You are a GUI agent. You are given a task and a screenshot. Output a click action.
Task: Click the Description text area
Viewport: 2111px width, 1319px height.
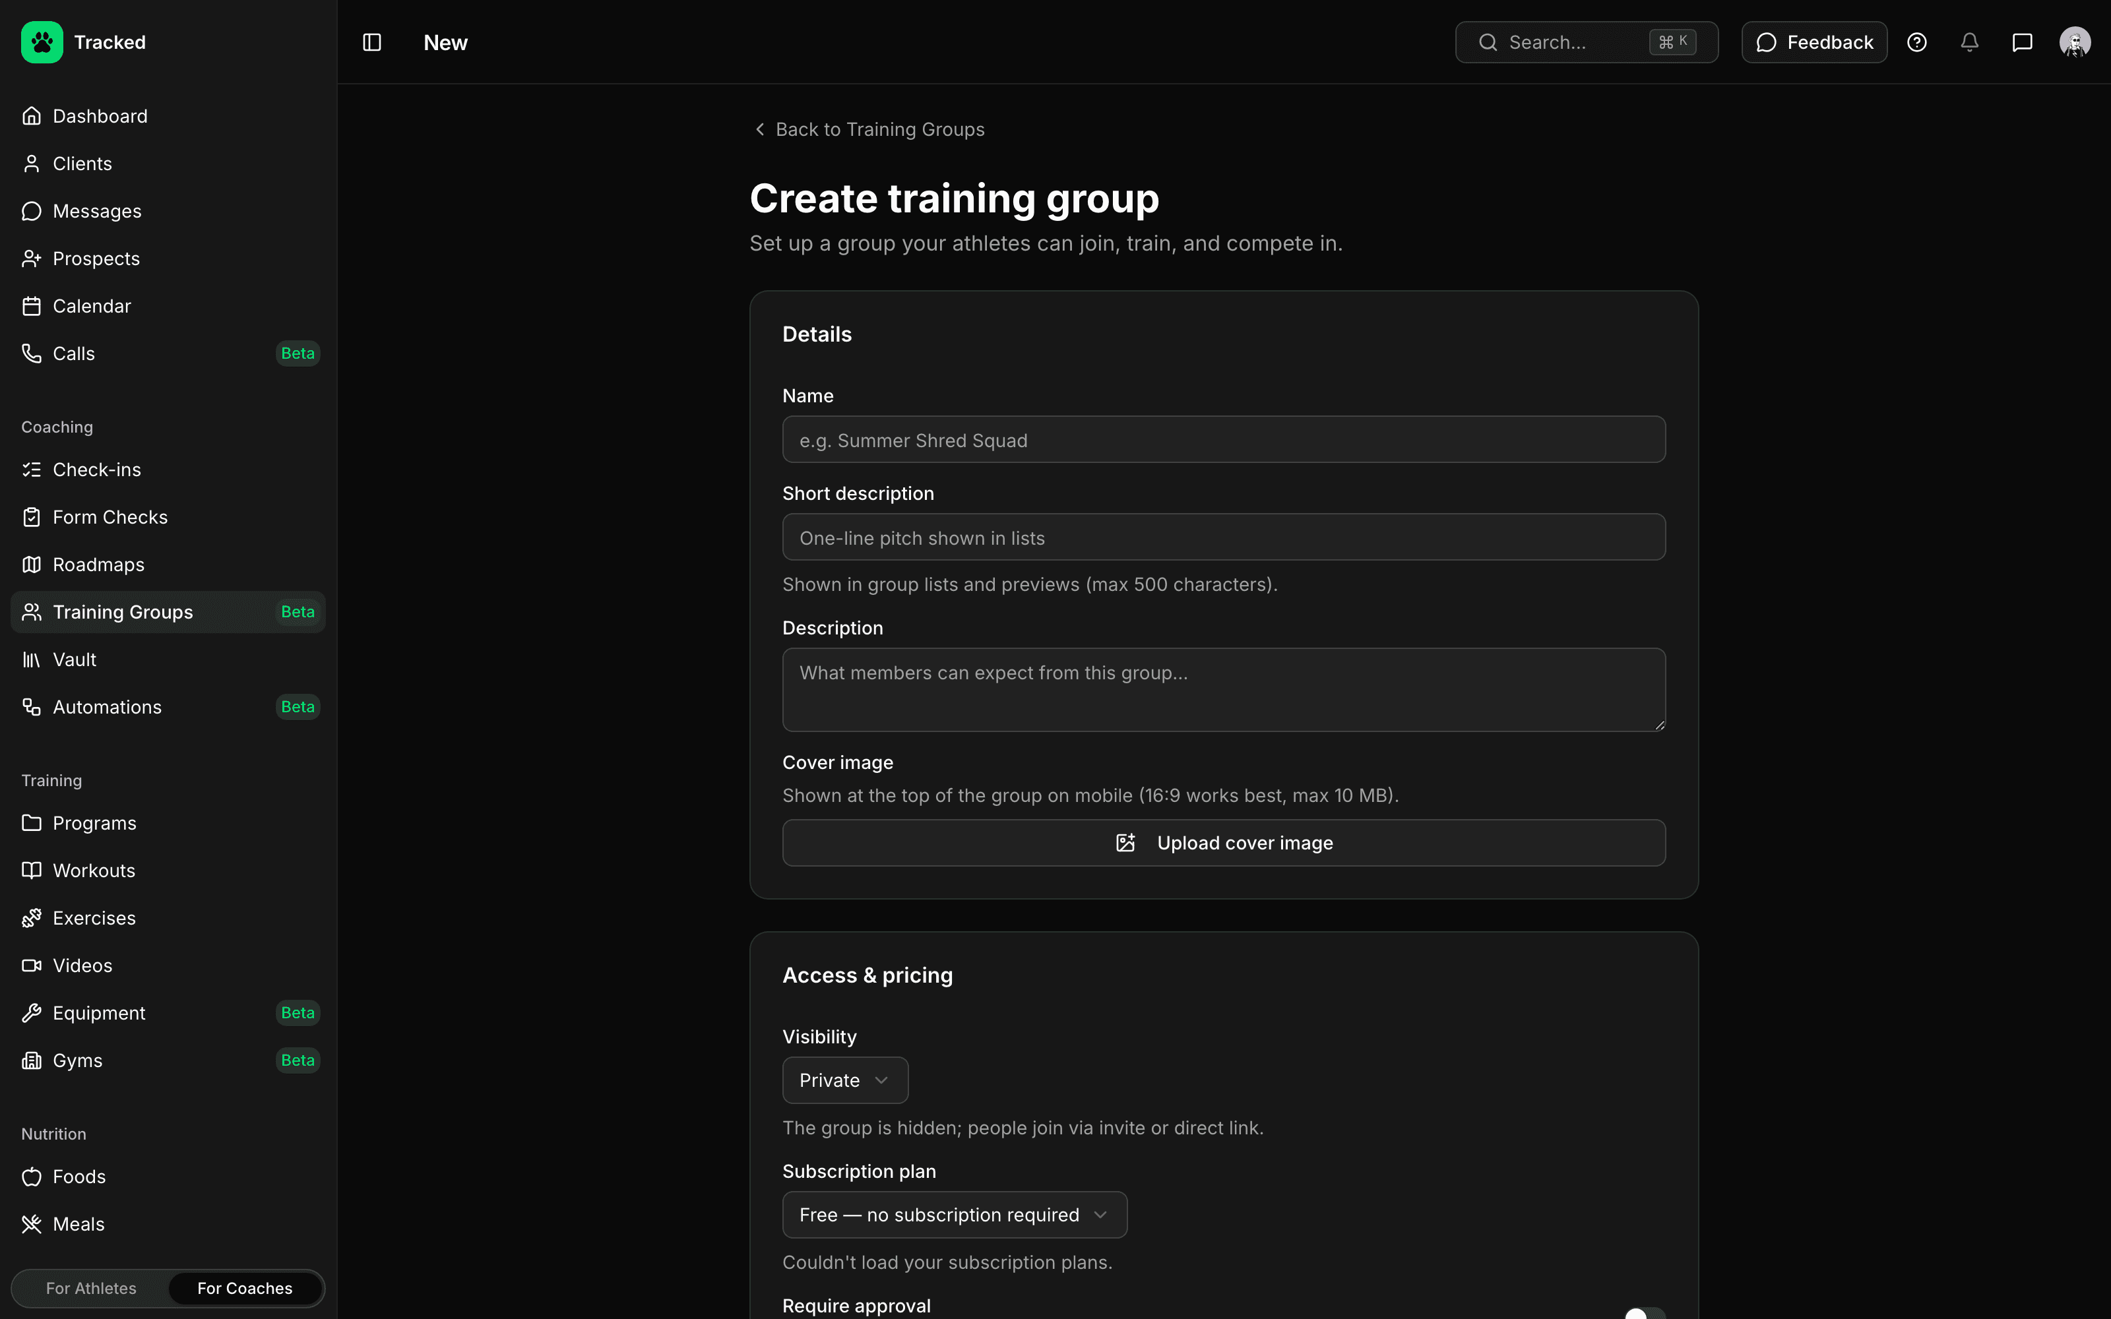click(1223, 689)
